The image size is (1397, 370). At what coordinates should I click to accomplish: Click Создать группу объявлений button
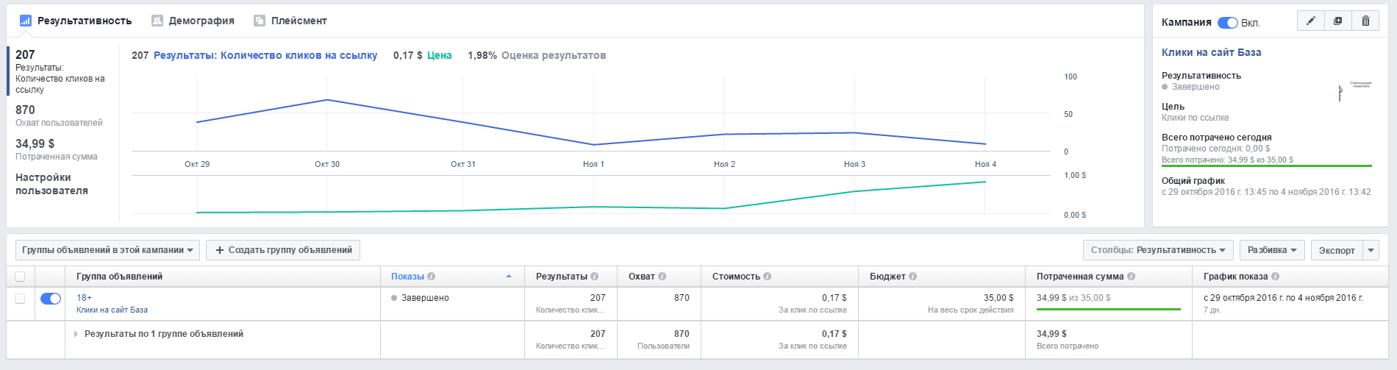tap(283, 250)
